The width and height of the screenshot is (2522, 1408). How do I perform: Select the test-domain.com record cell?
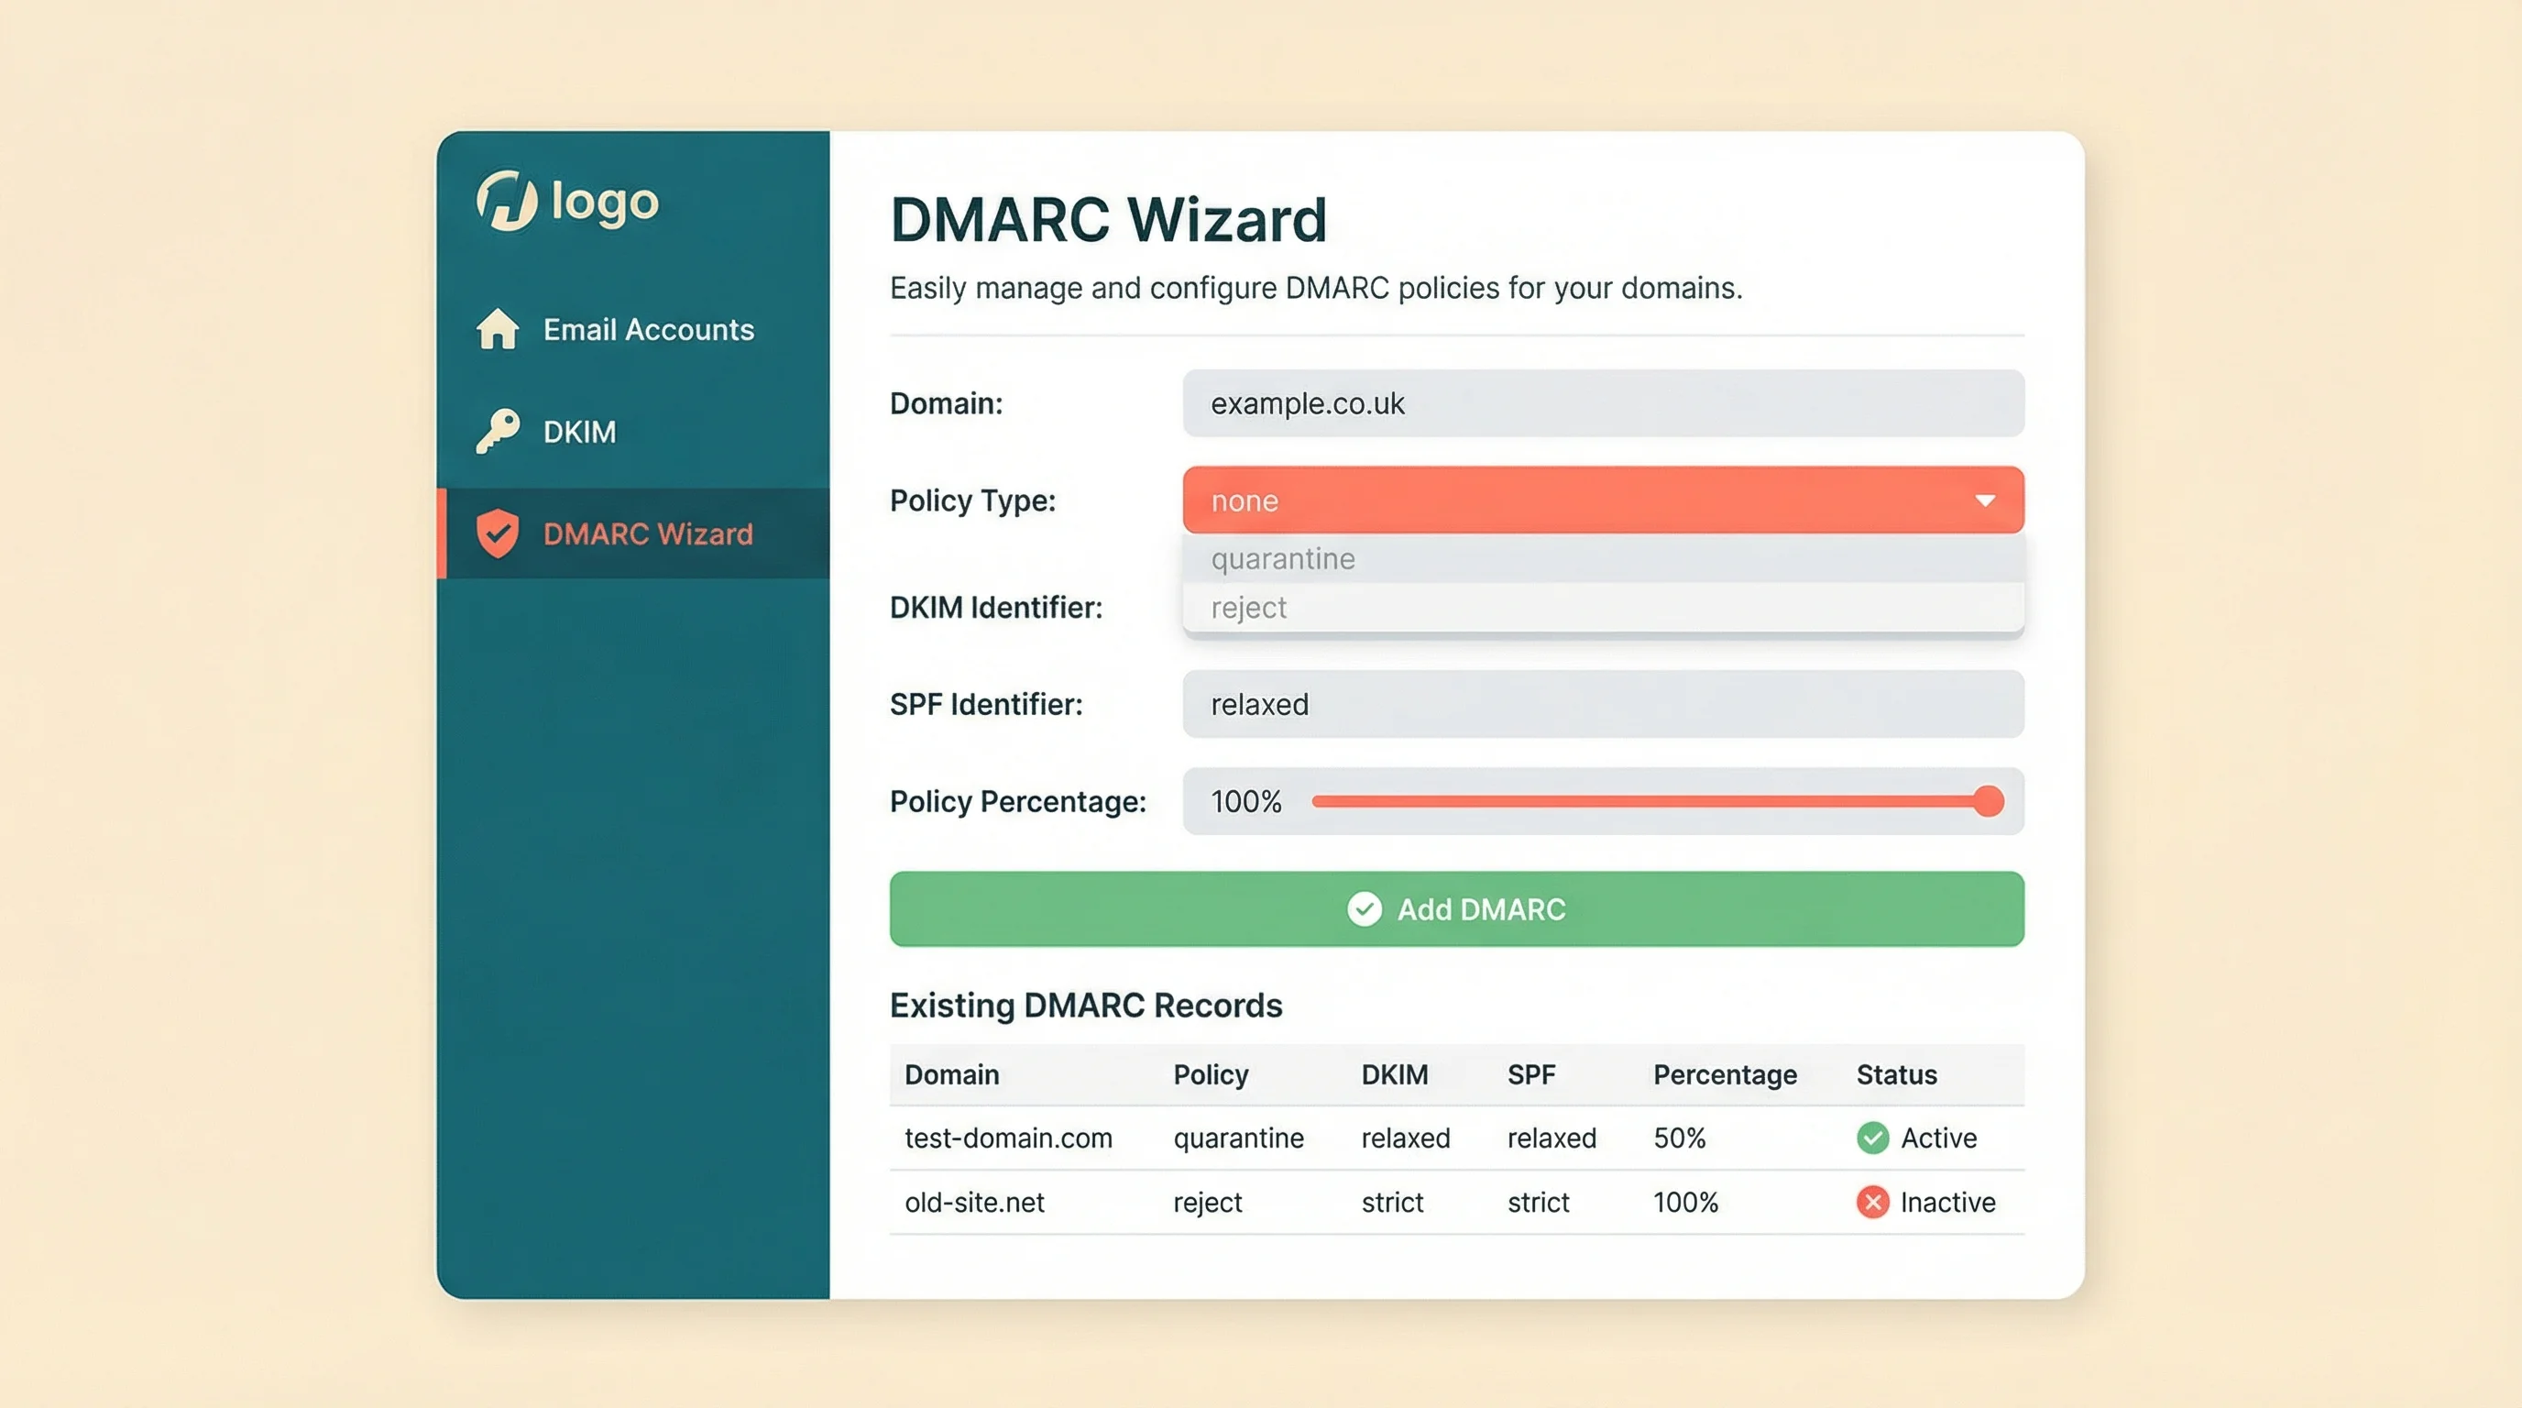click(x=1008, y=1138)
